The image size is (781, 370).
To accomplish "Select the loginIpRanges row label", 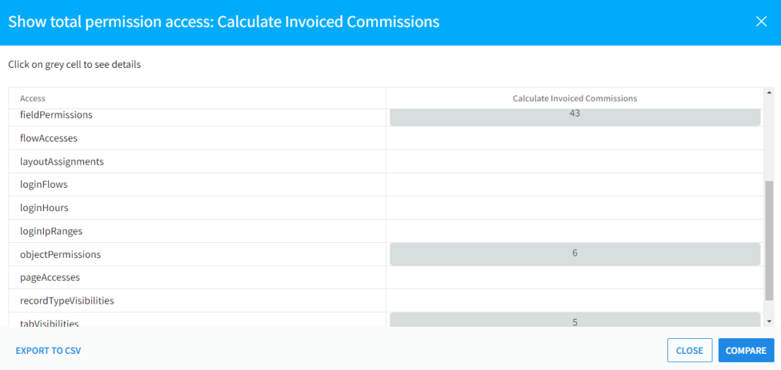I will 49,232.
